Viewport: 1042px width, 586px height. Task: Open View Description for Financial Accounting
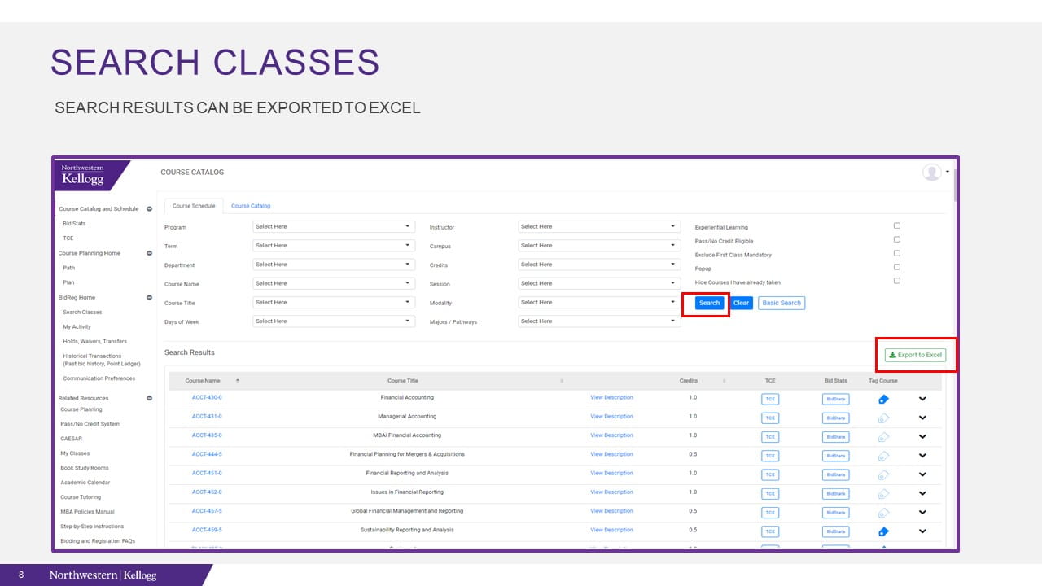[611, 397]
